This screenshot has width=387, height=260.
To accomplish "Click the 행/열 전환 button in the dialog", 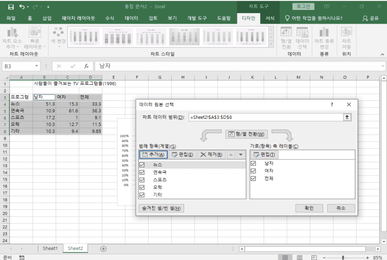I will (x=247, y=134).
